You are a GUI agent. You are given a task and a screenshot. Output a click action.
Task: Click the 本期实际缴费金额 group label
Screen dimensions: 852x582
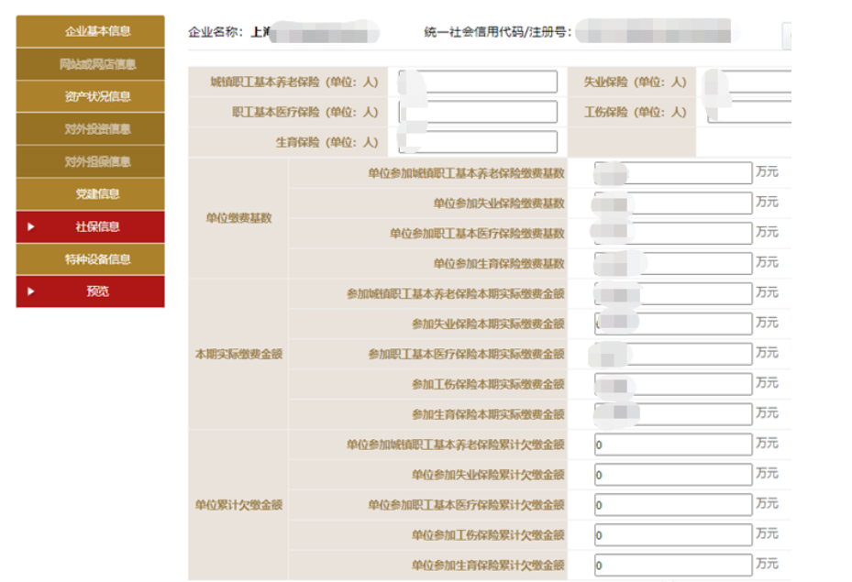coord(238,354)
